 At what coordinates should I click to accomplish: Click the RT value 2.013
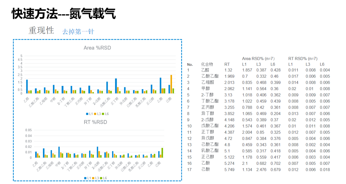(x=229, y=82)
